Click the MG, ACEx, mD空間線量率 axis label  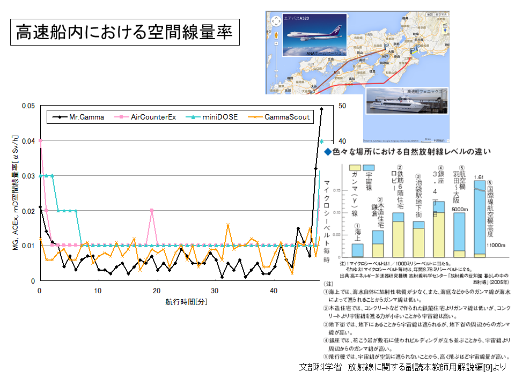click(x=15, y=192)
